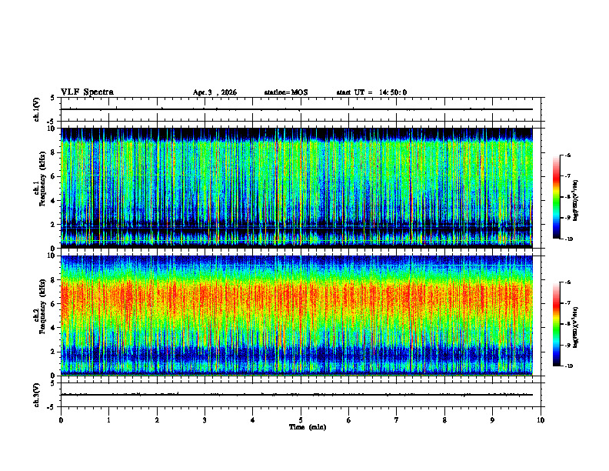
Task: Select ch.2 colorbar log(PSD) unit label
Action: coord(576,327)
